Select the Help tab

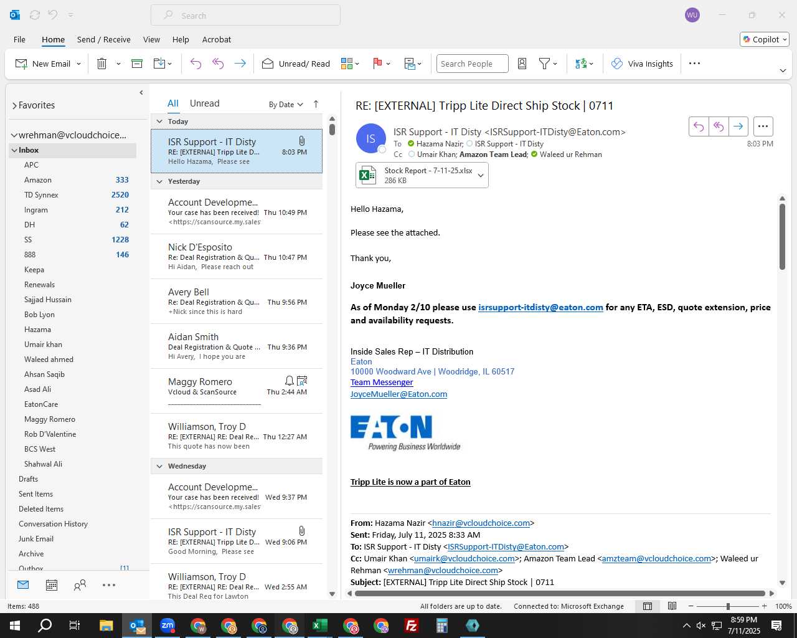[x=181, y=39]
